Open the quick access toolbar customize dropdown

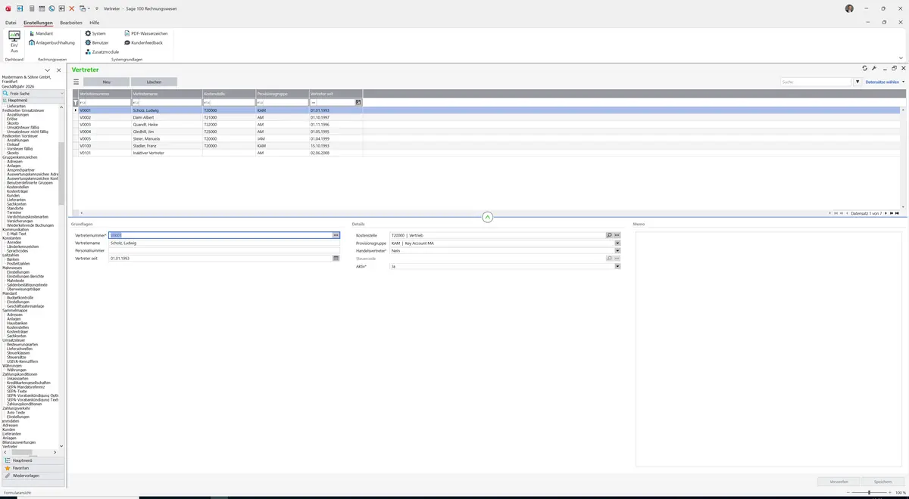[x=97, y=8]
